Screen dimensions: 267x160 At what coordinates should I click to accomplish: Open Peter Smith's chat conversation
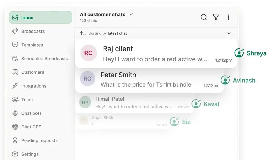click(149, 80)
